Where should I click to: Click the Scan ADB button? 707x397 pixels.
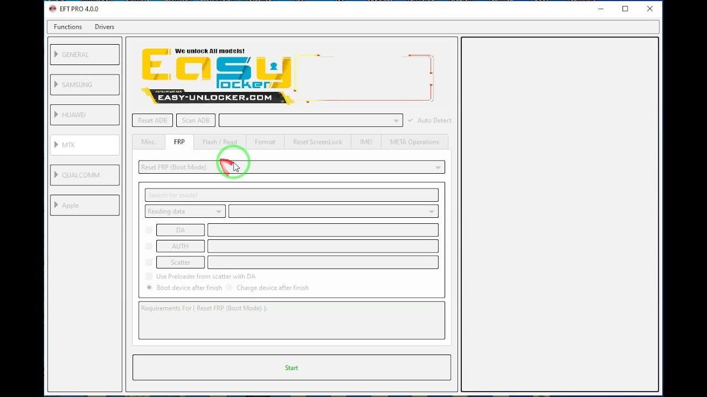point(196,120)
